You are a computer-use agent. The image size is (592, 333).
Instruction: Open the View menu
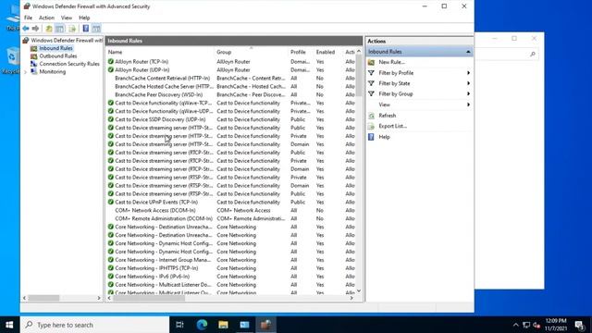pyautogui.click(x=67, y=18)
